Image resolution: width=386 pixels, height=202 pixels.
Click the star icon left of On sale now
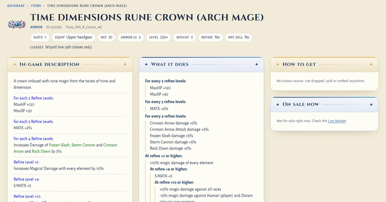tap(278, 105)
